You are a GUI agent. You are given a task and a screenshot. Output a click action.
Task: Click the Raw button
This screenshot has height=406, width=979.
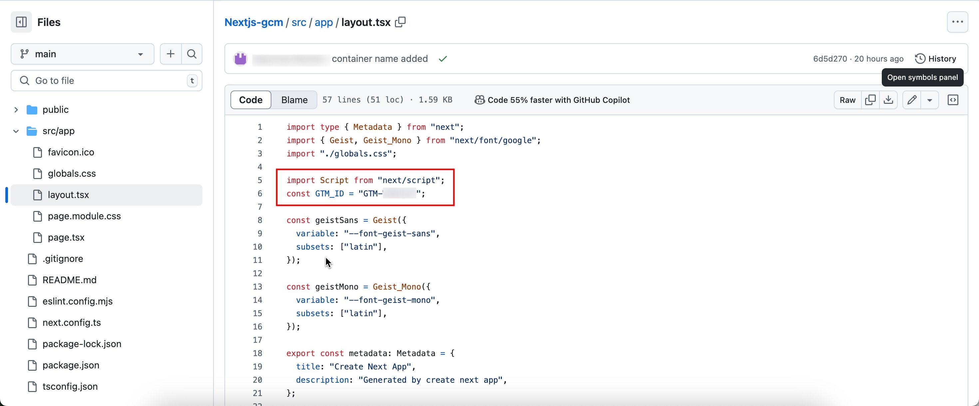[x=847, y=100]
